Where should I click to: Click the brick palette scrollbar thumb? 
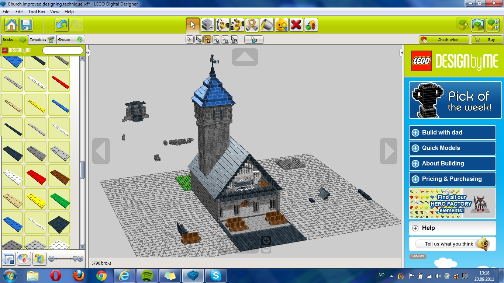(82, 170)
